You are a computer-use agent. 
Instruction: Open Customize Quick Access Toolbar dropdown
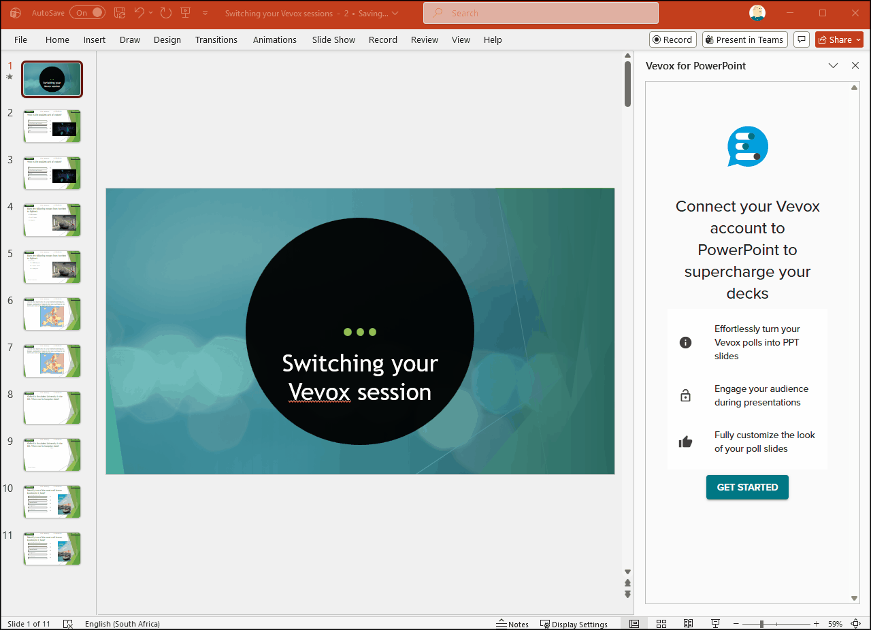pos(206,13)
